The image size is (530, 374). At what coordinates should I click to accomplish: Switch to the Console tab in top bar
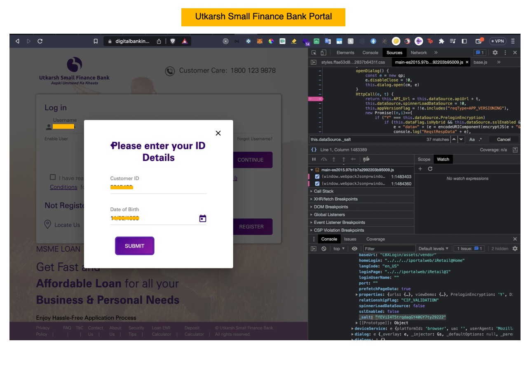point(370,53)
